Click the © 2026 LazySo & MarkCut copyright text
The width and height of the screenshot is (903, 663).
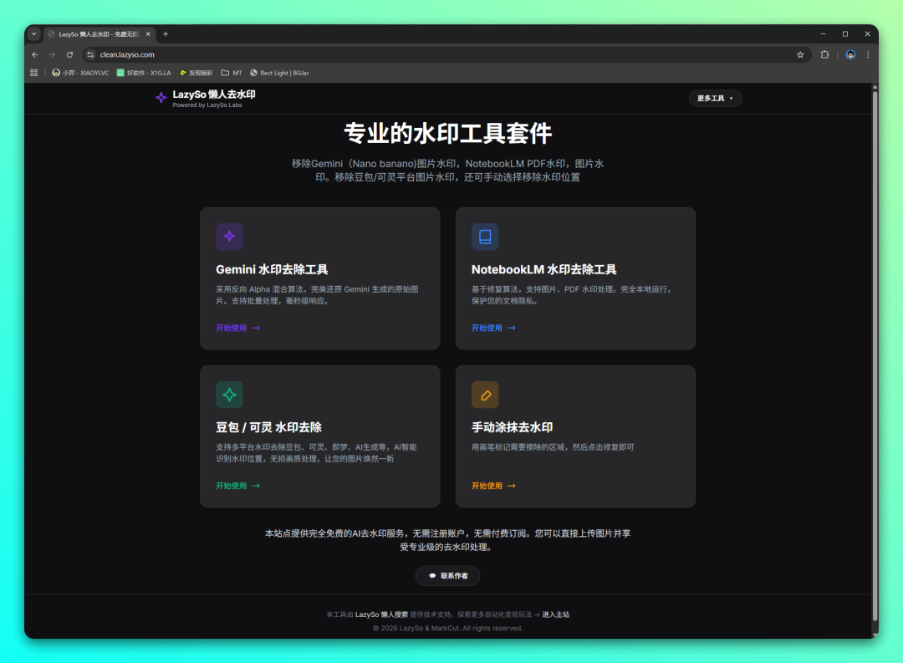tap(447, 629)
